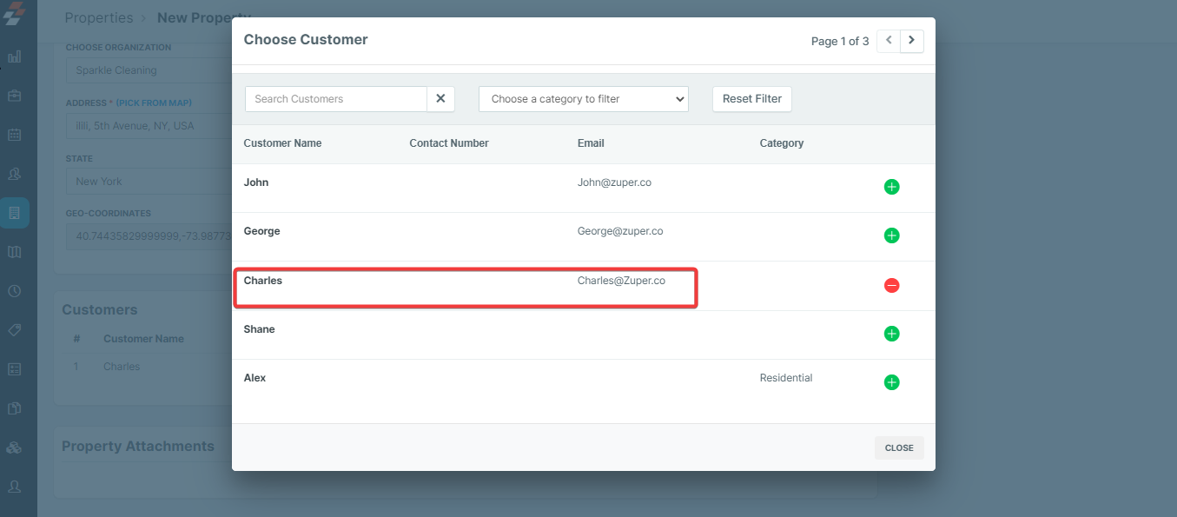Focus the Search Customers field
Image resolution: width=1177 pixels, height=517 pixels.
[x=336, y=99]
